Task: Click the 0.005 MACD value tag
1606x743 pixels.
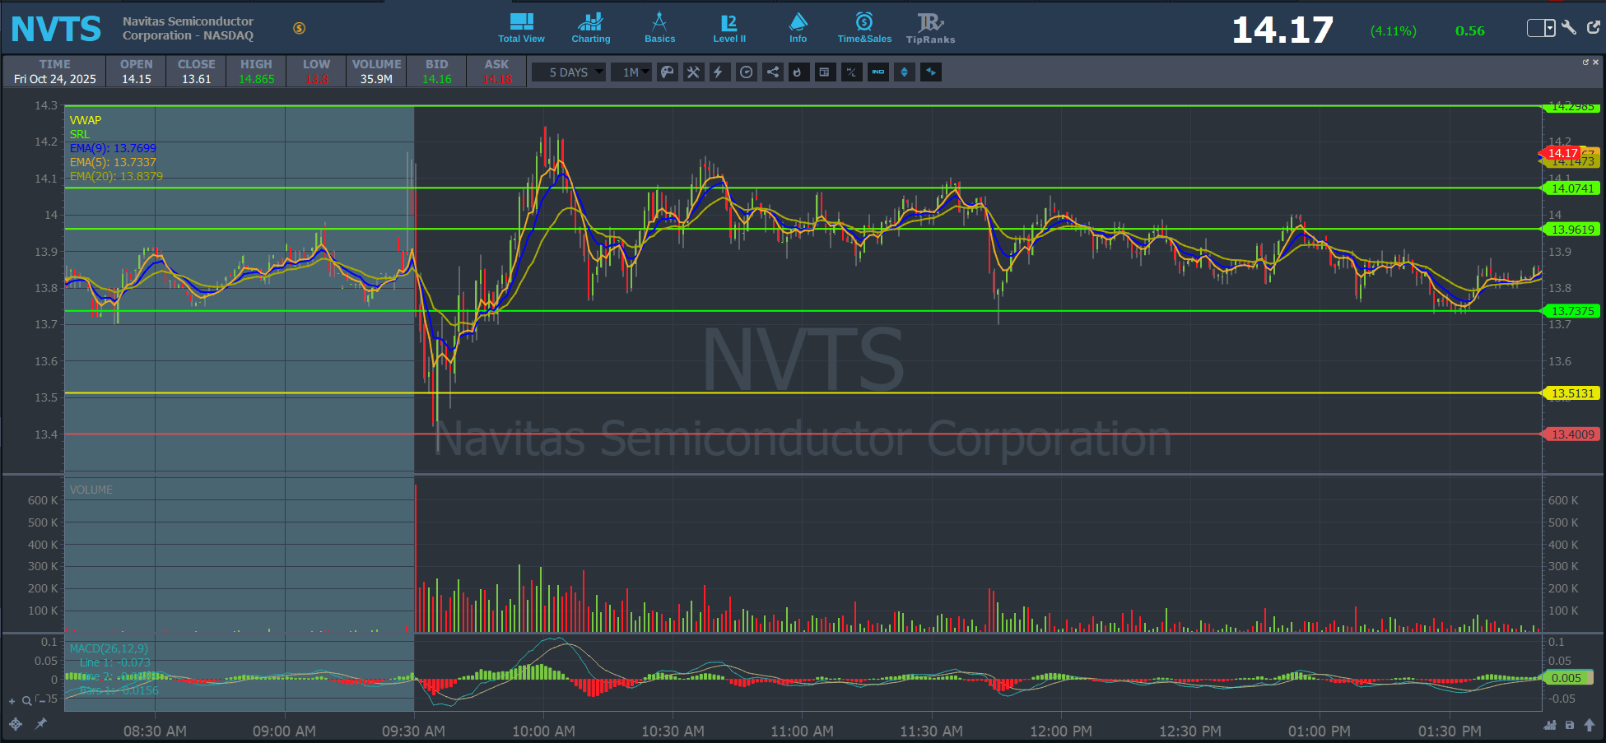Action: 1567,678
